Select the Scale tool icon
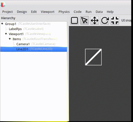 click(115, 20)
